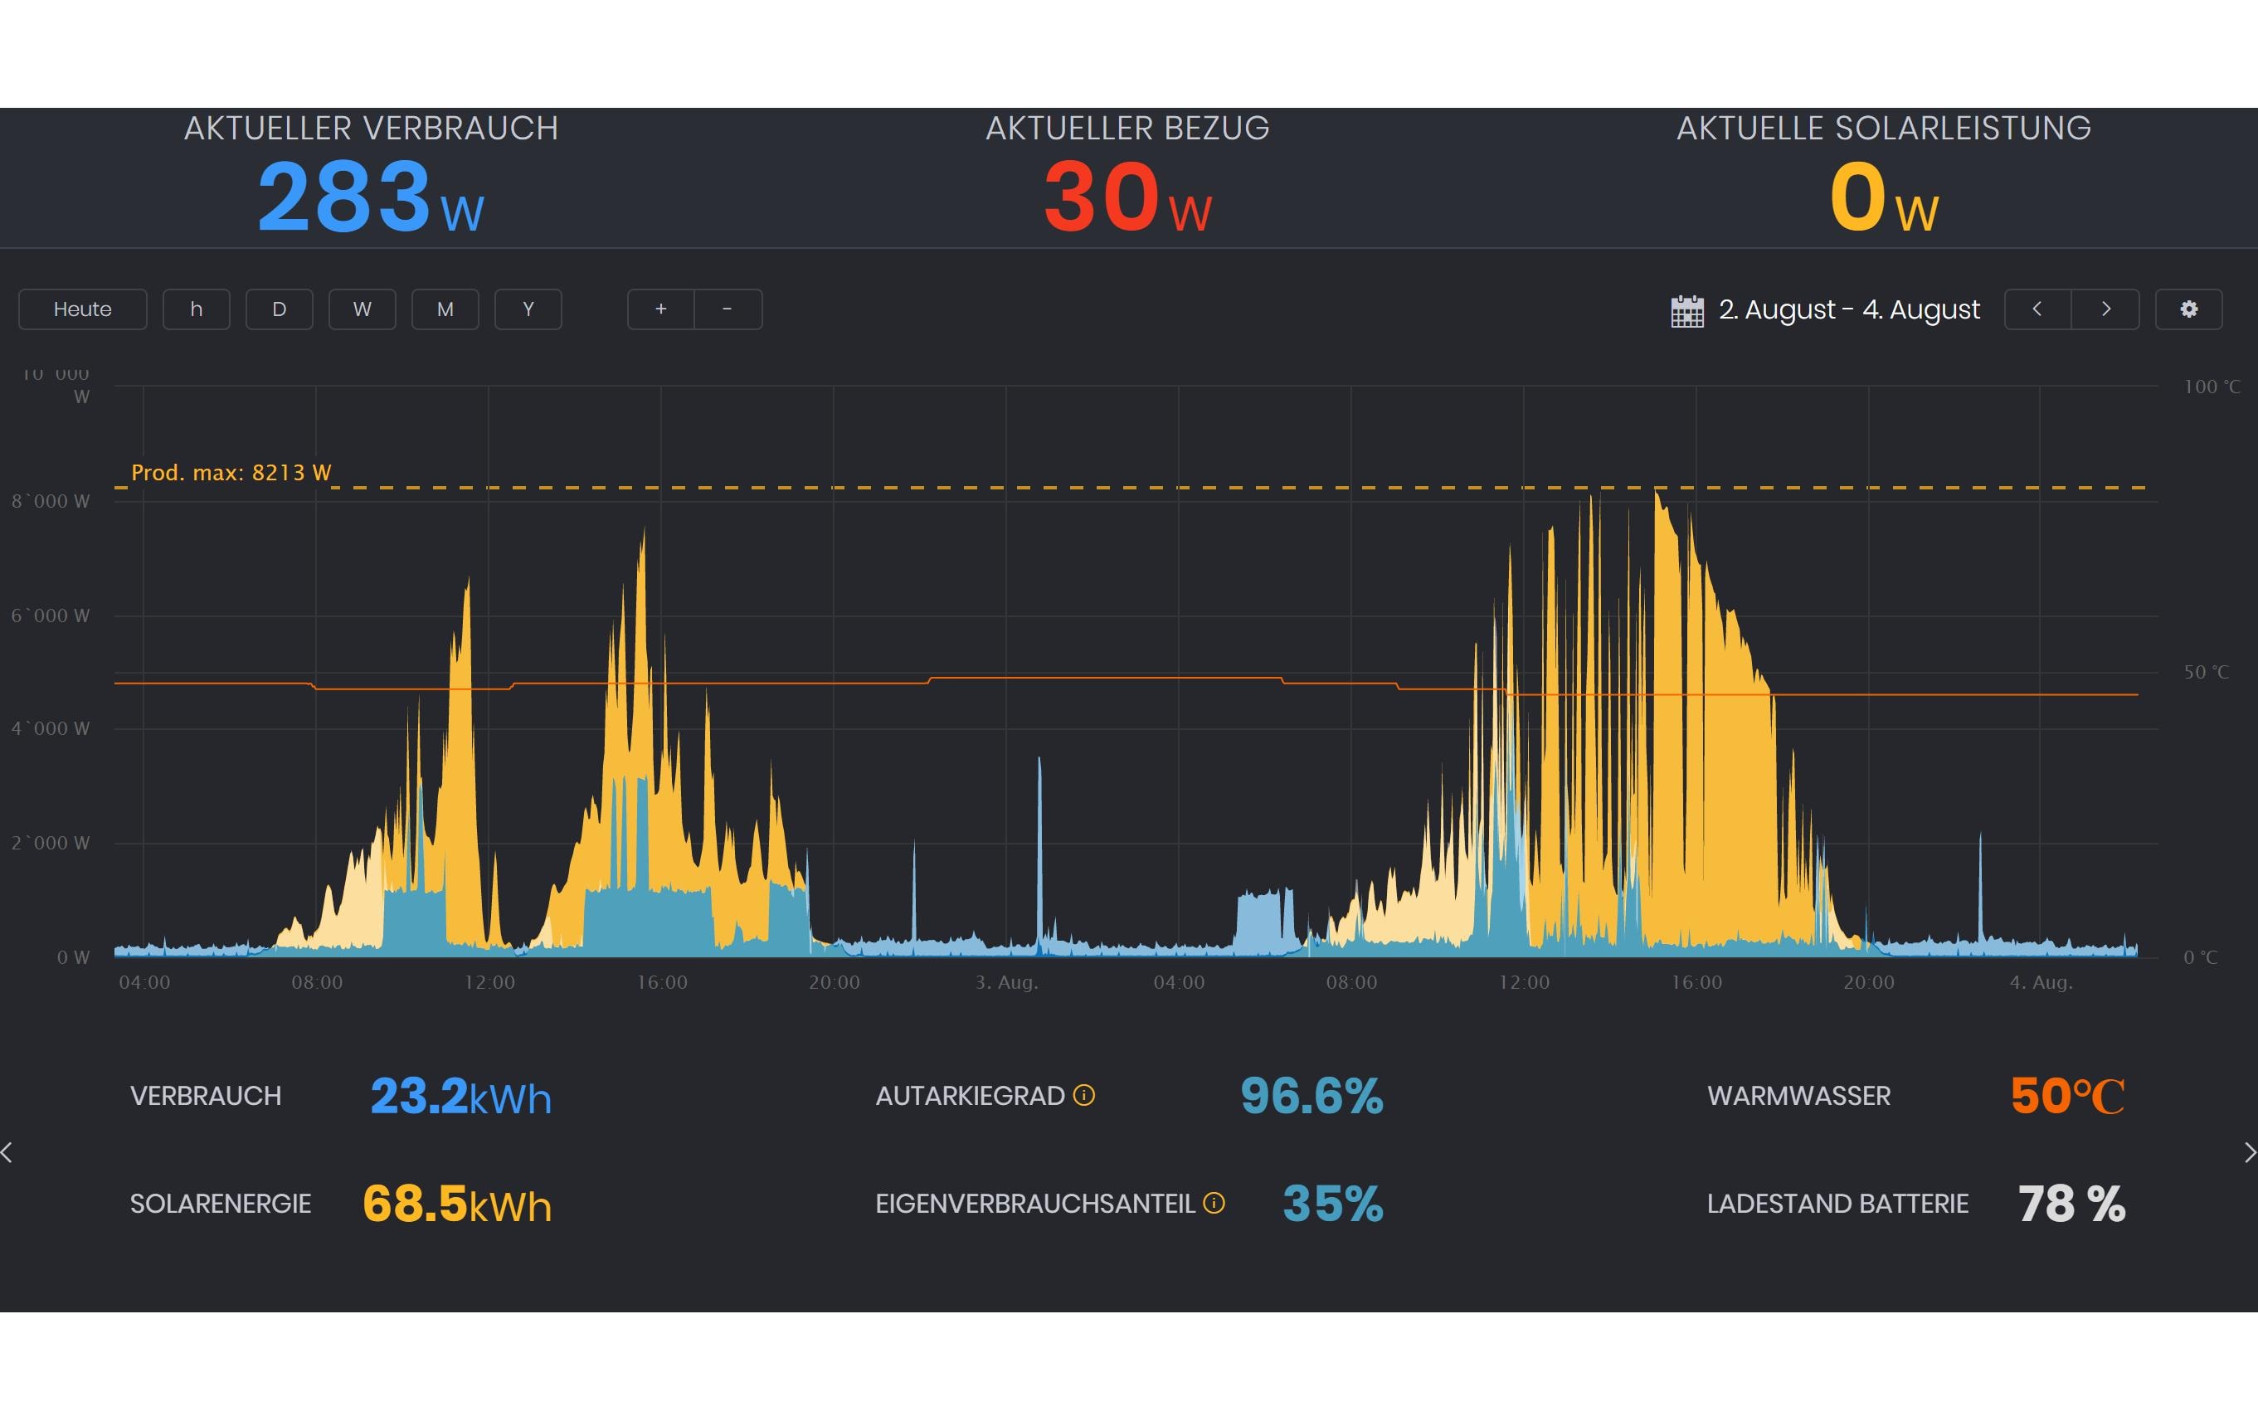
Task: Go to previous period with left chevron
Action: tap(2037, 309)
